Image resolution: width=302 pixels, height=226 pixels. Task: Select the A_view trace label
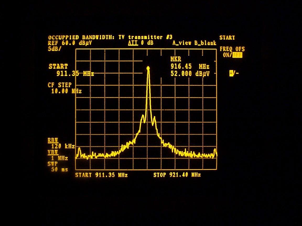(x=182, y=43)
